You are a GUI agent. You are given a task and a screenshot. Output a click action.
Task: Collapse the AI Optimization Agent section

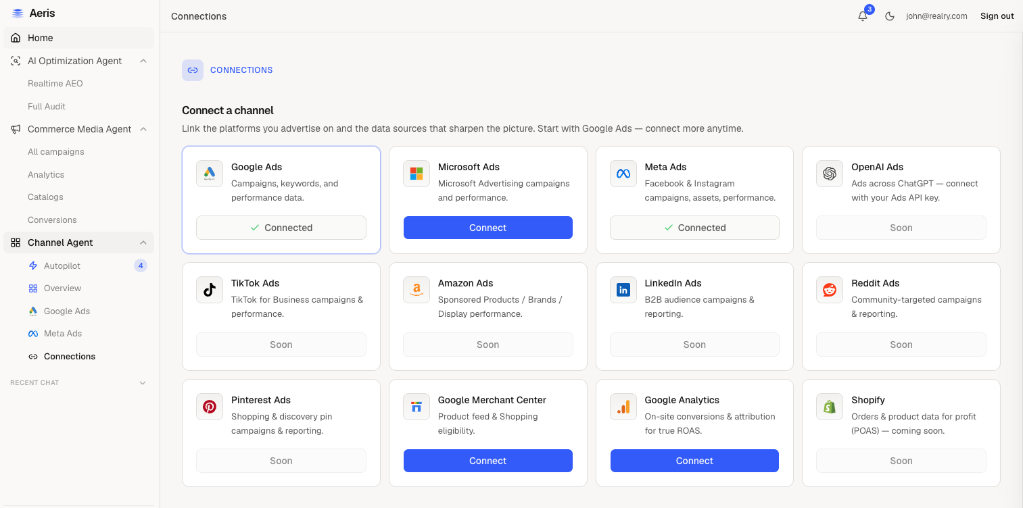coord(143,61)
